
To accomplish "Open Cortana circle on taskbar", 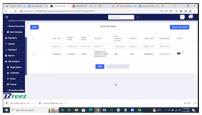I will pyautogui.click(x=62, y=110).
